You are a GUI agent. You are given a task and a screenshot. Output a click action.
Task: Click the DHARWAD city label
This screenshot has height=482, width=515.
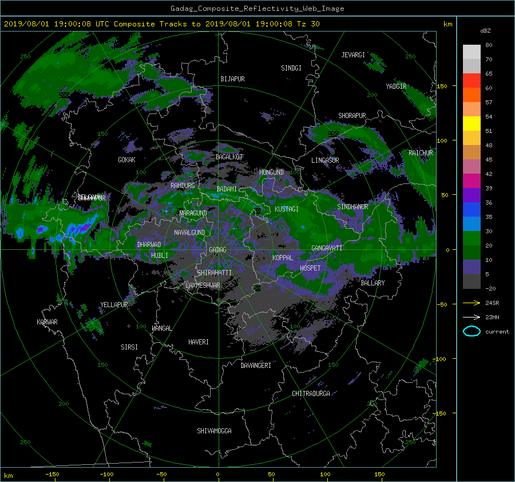[149, 245]
